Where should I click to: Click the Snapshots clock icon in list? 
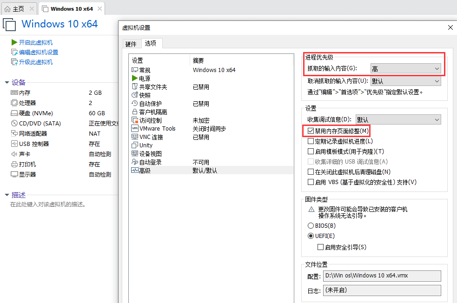[135, 95]
